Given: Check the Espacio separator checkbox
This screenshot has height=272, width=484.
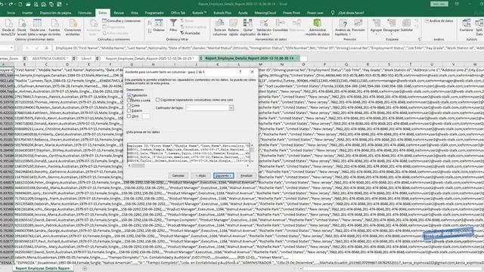Looking at the screenshot, I should point(129,110).
